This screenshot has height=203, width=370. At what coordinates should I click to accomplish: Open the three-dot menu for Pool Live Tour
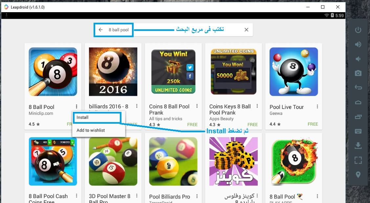[317, 107]
